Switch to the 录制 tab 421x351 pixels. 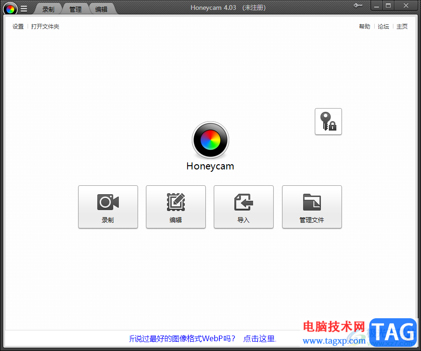click(48, 9)
